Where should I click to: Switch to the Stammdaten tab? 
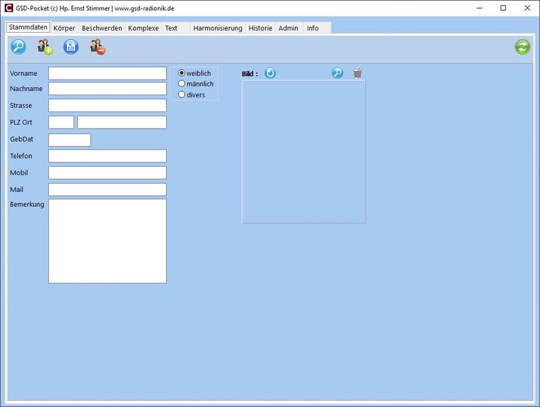pyautogui.click(x=29, y=27)
